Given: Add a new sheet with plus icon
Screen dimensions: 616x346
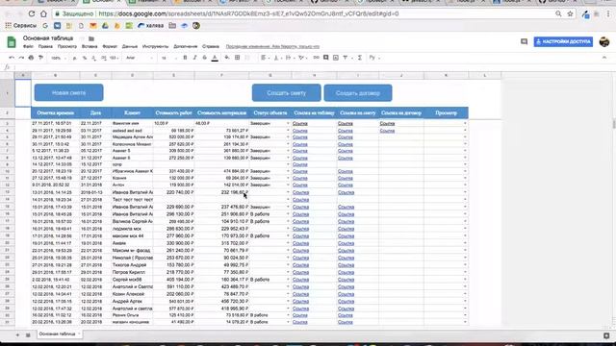Looking at the screenshot, I should (17, 334).
